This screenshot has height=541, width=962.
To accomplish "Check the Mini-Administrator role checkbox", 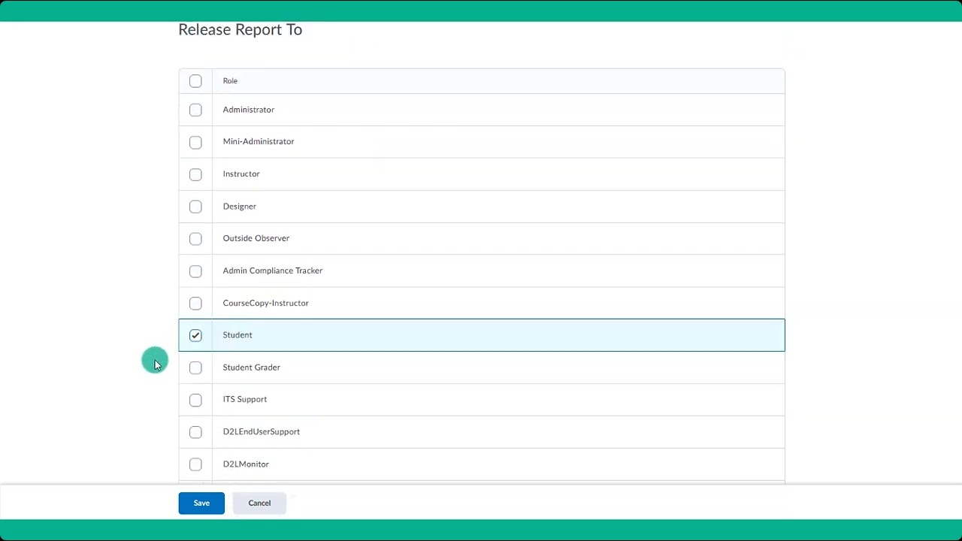I will point(195,143).
